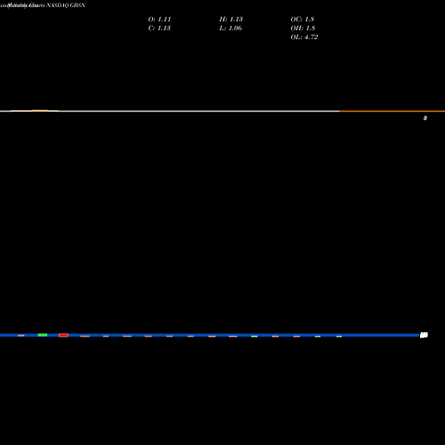Click the white price label at blue line's end
The image size is (445, 445).
point(424,336)
